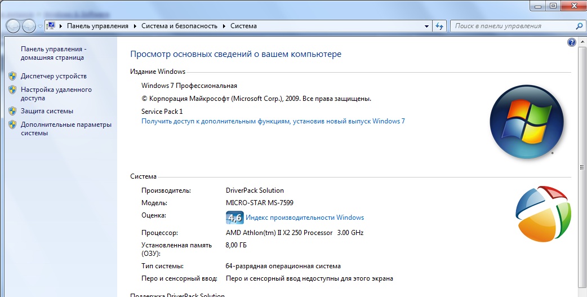Open the address bar history dropdown

coord(426,26)
